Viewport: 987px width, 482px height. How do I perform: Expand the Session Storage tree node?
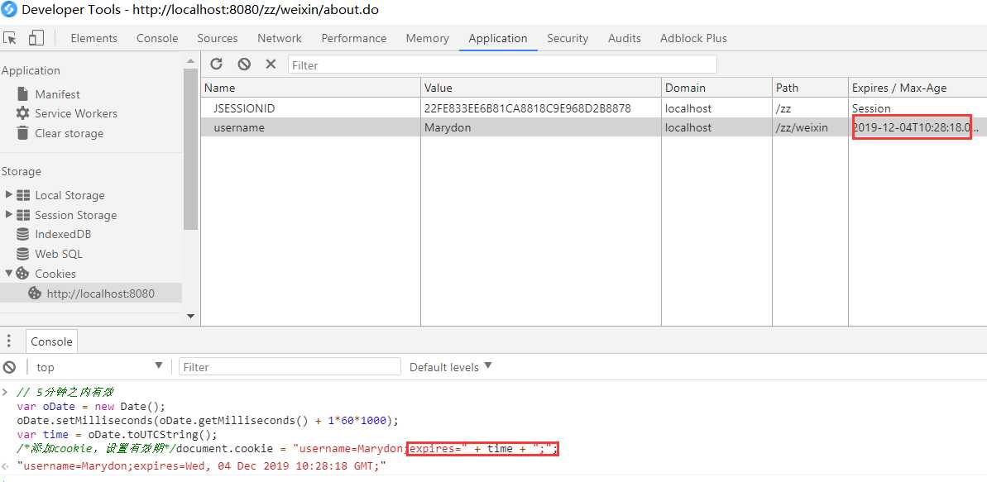coord(9,215)
